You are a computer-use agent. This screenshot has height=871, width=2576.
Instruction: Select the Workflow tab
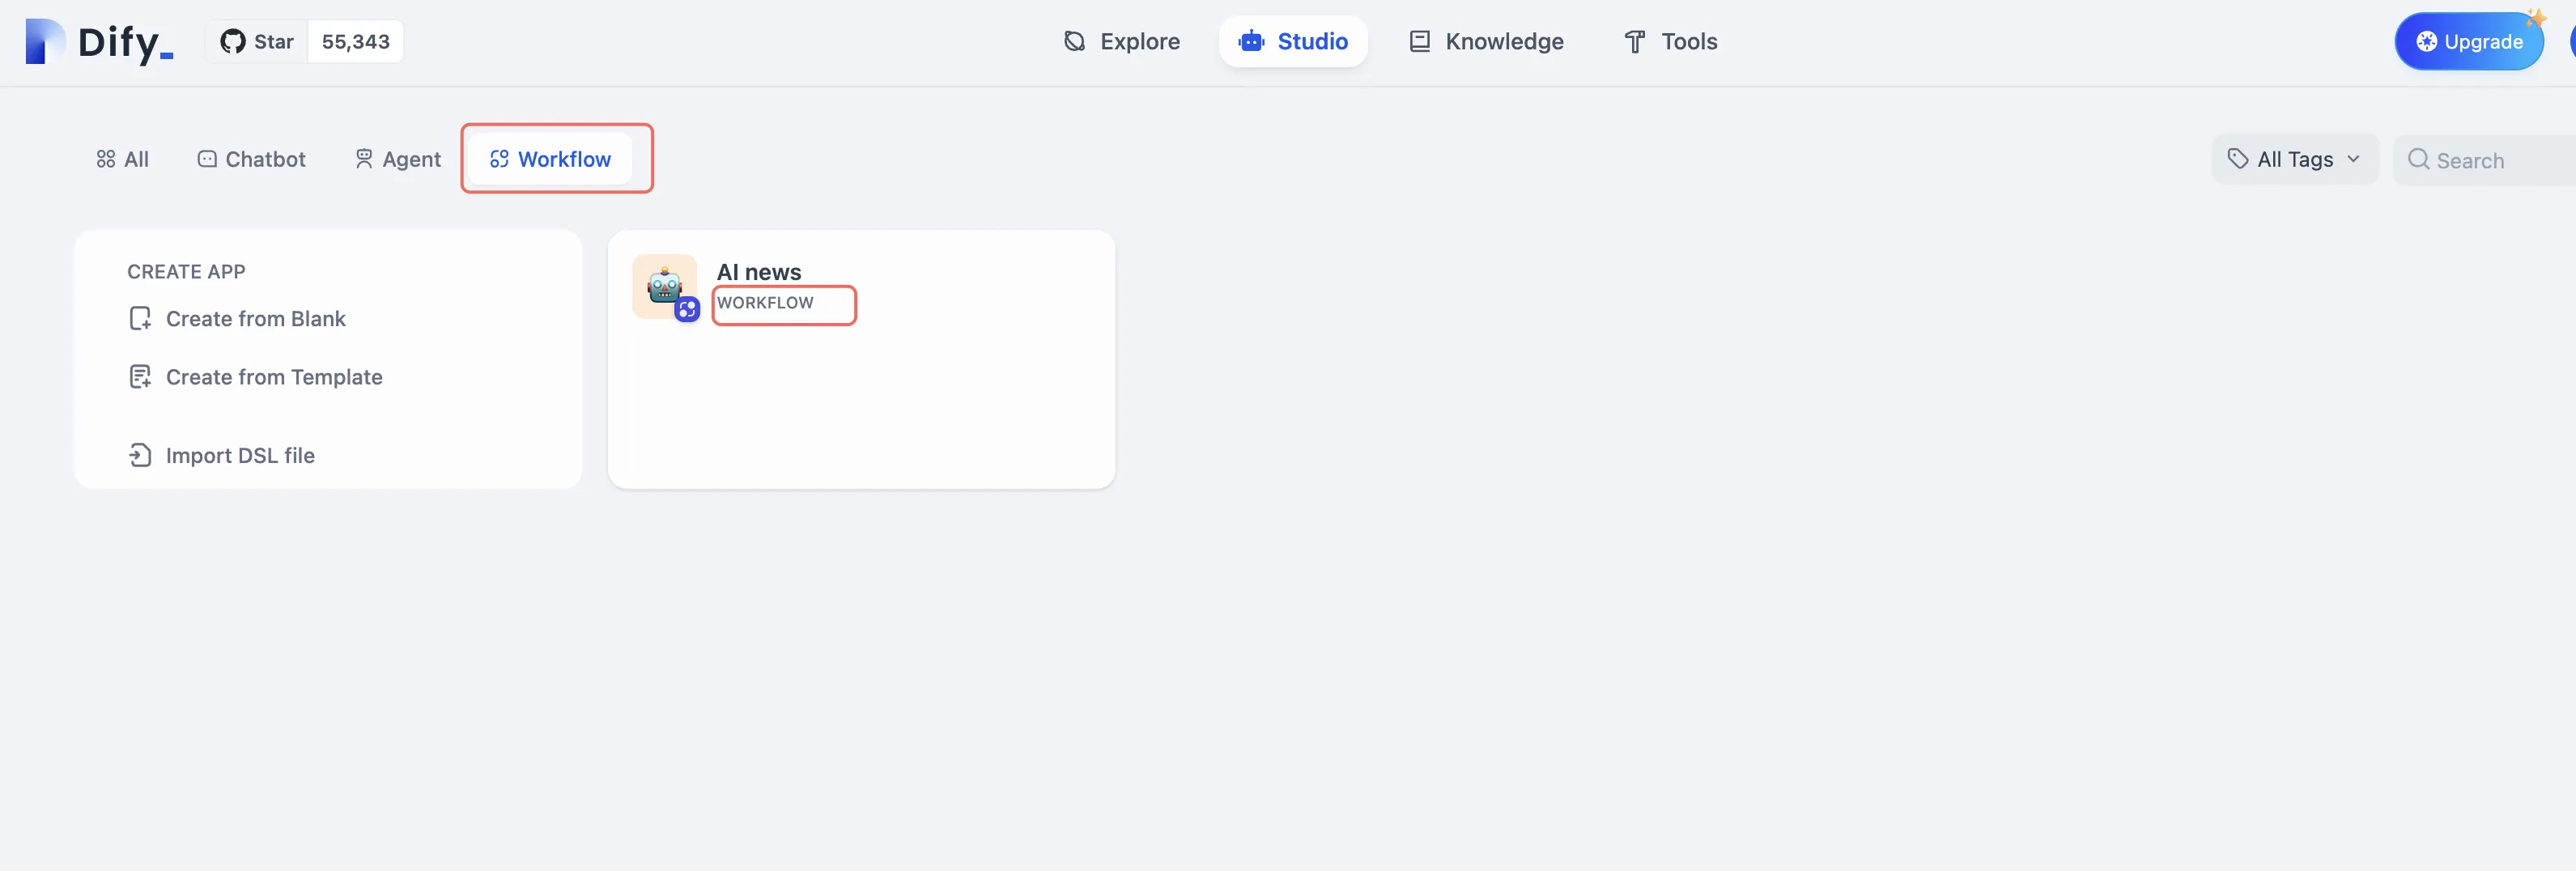[550, 159]
